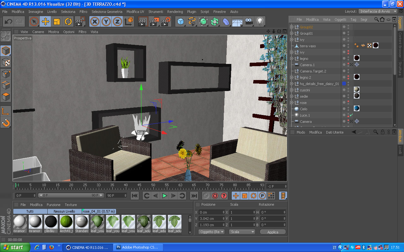Switch to the Content Browser side tab
Image resolution: width=404 pixels, height=252 pixels.
pos(400,45)
